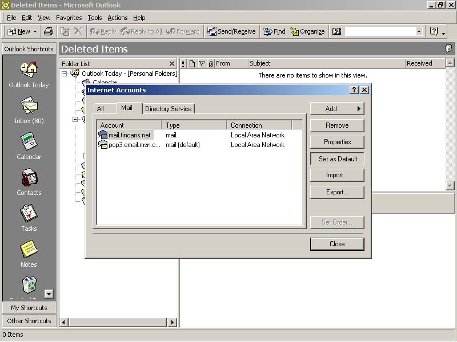The image size is (457, 342).
Task: Click the help question mark in Internet Accounts
Action: tap(354, 90)
